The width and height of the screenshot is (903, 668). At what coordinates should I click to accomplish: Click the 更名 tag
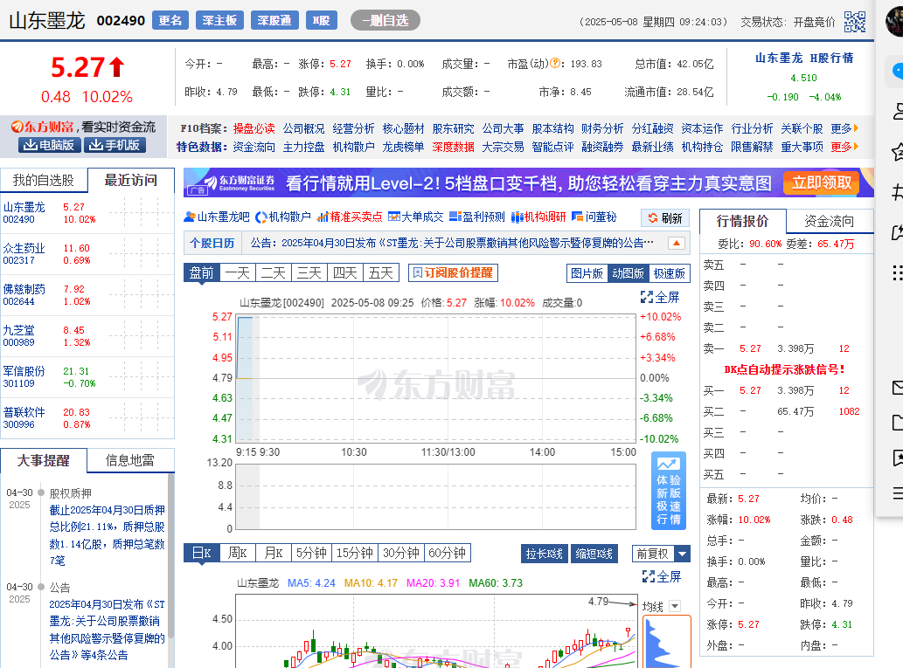(170, 20)
